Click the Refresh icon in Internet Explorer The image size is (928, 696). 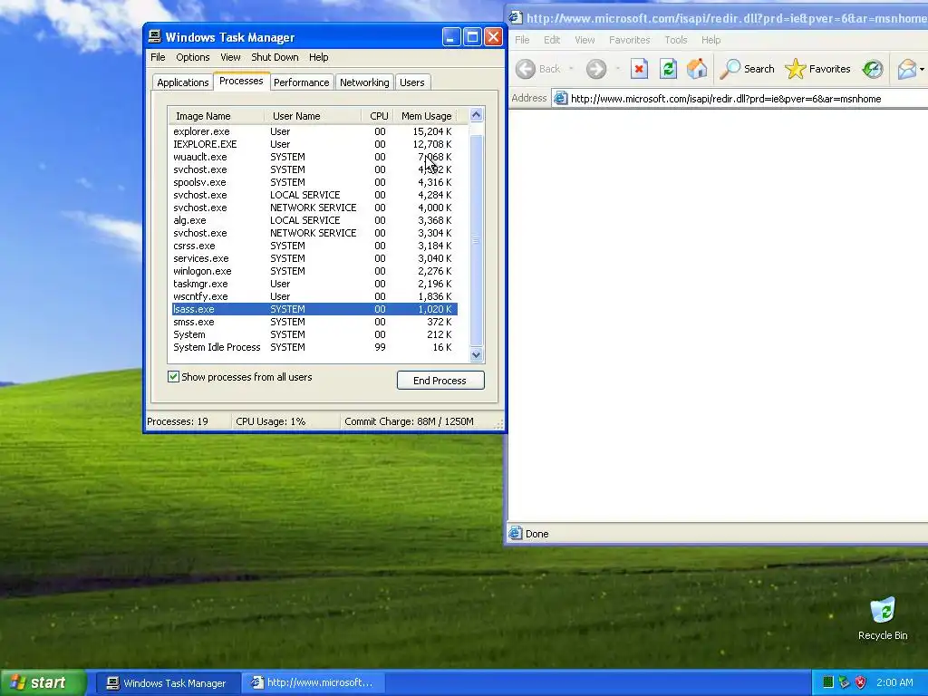tap(668, 69)
